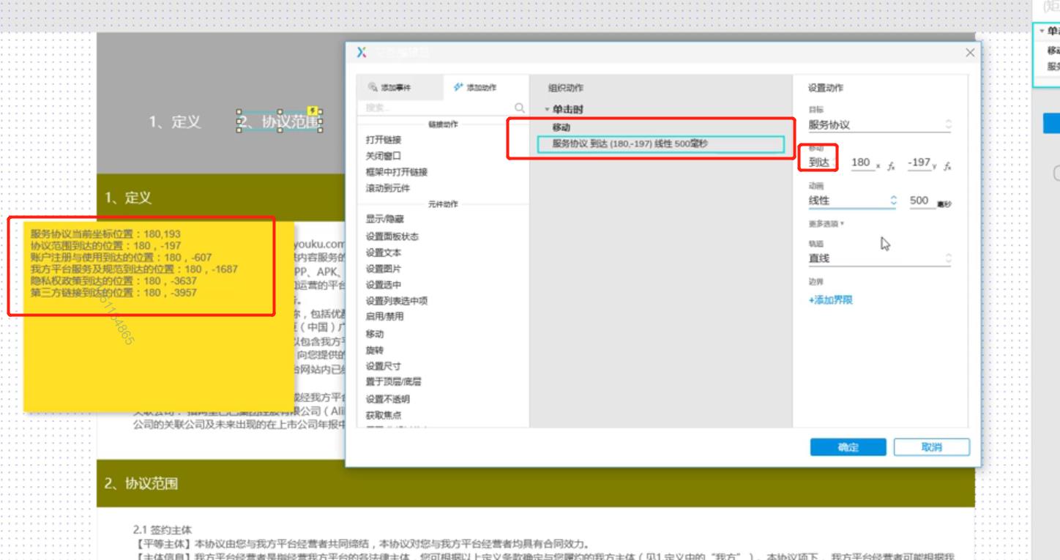Choose the 设置图片 action
The height and width of the screenshot is (560, 1060).
[x=384, y=269]
